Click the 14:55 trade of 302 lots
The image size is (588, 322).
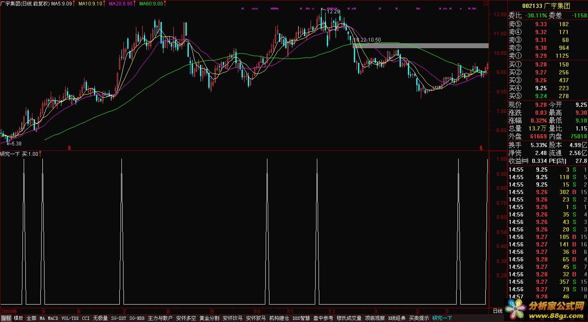(x=548, y=192)
